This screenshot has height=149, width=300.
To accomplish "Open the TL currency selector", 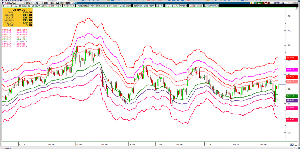I will [37, 3].
